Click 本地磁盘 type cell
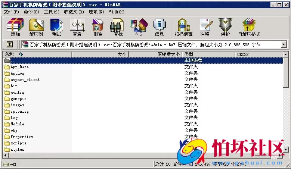 pos(193,60)
